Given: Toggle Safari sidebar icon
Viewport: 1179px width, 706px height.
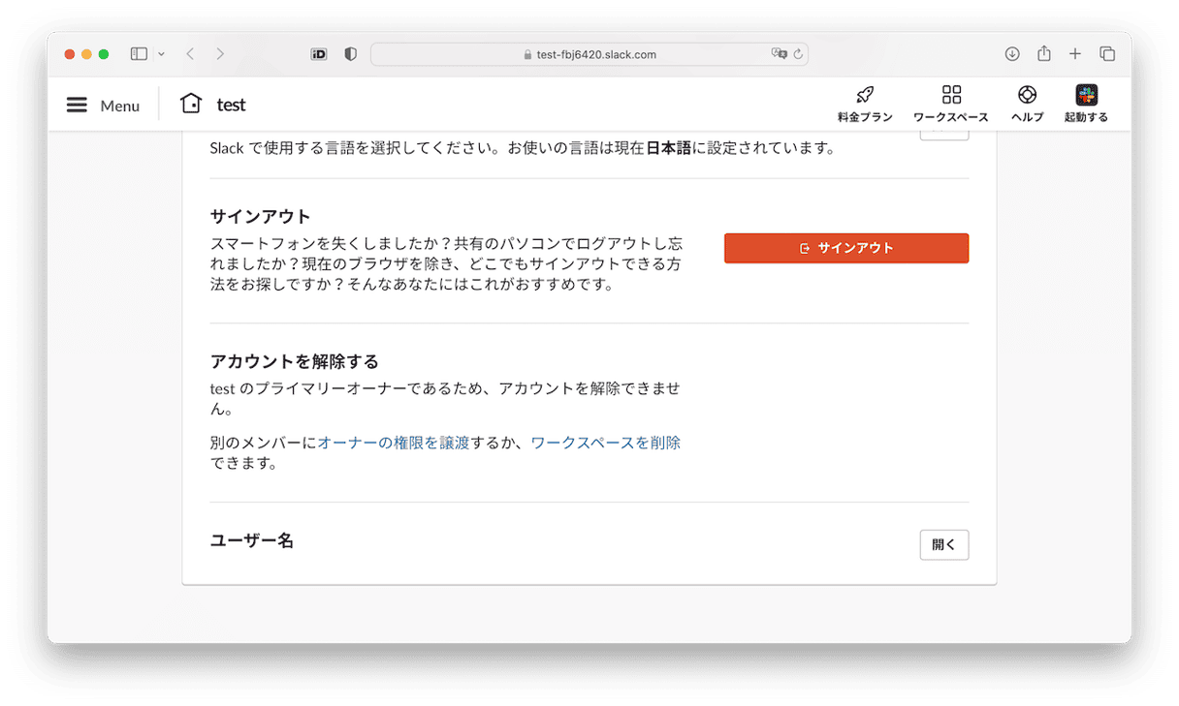Looking at the screenshot, I should [x=139, y=54].
